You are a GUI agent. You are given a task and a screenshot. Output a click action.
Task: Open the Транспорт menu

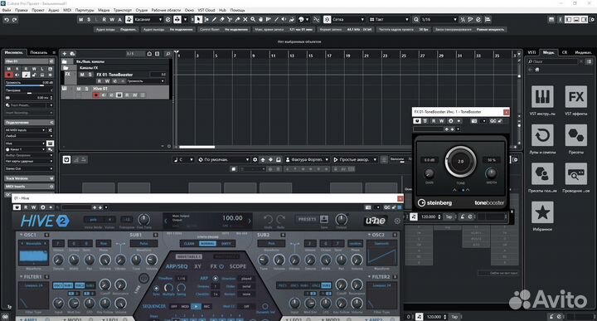[x=122, y=10]
